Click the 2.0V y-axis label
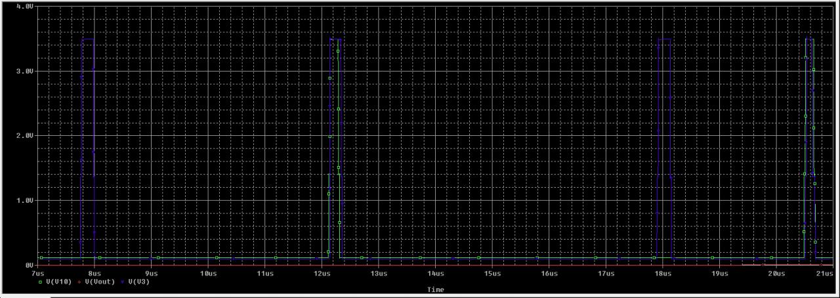The image size is (840, 298). (24, 135)
